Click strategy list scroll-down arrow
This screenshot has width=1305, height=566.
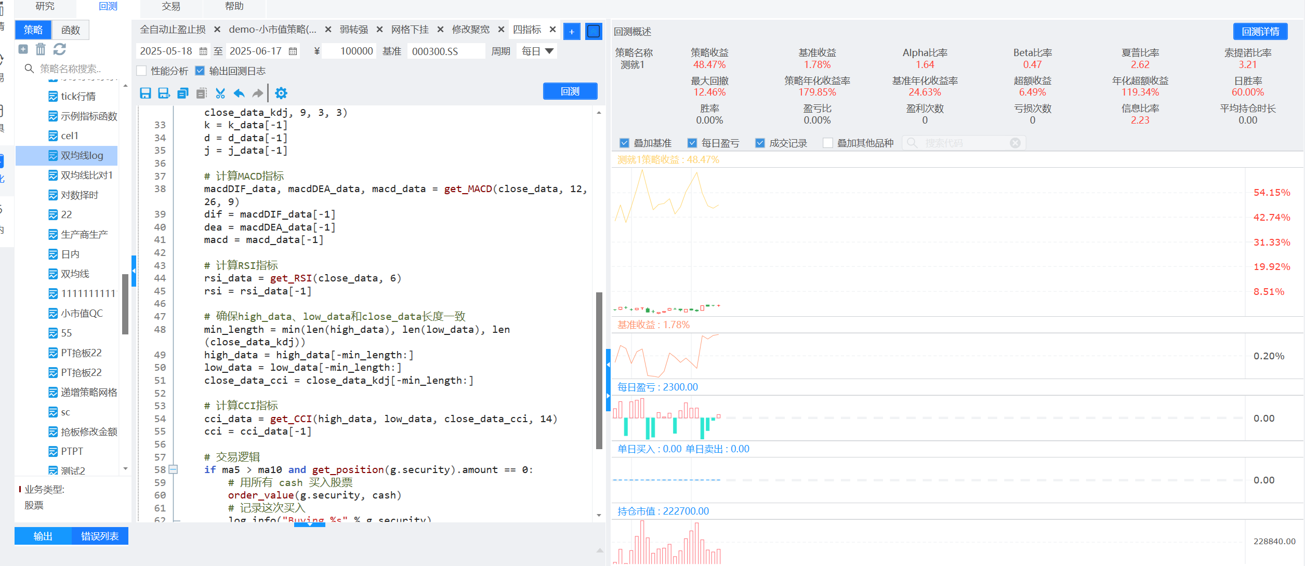125,468
